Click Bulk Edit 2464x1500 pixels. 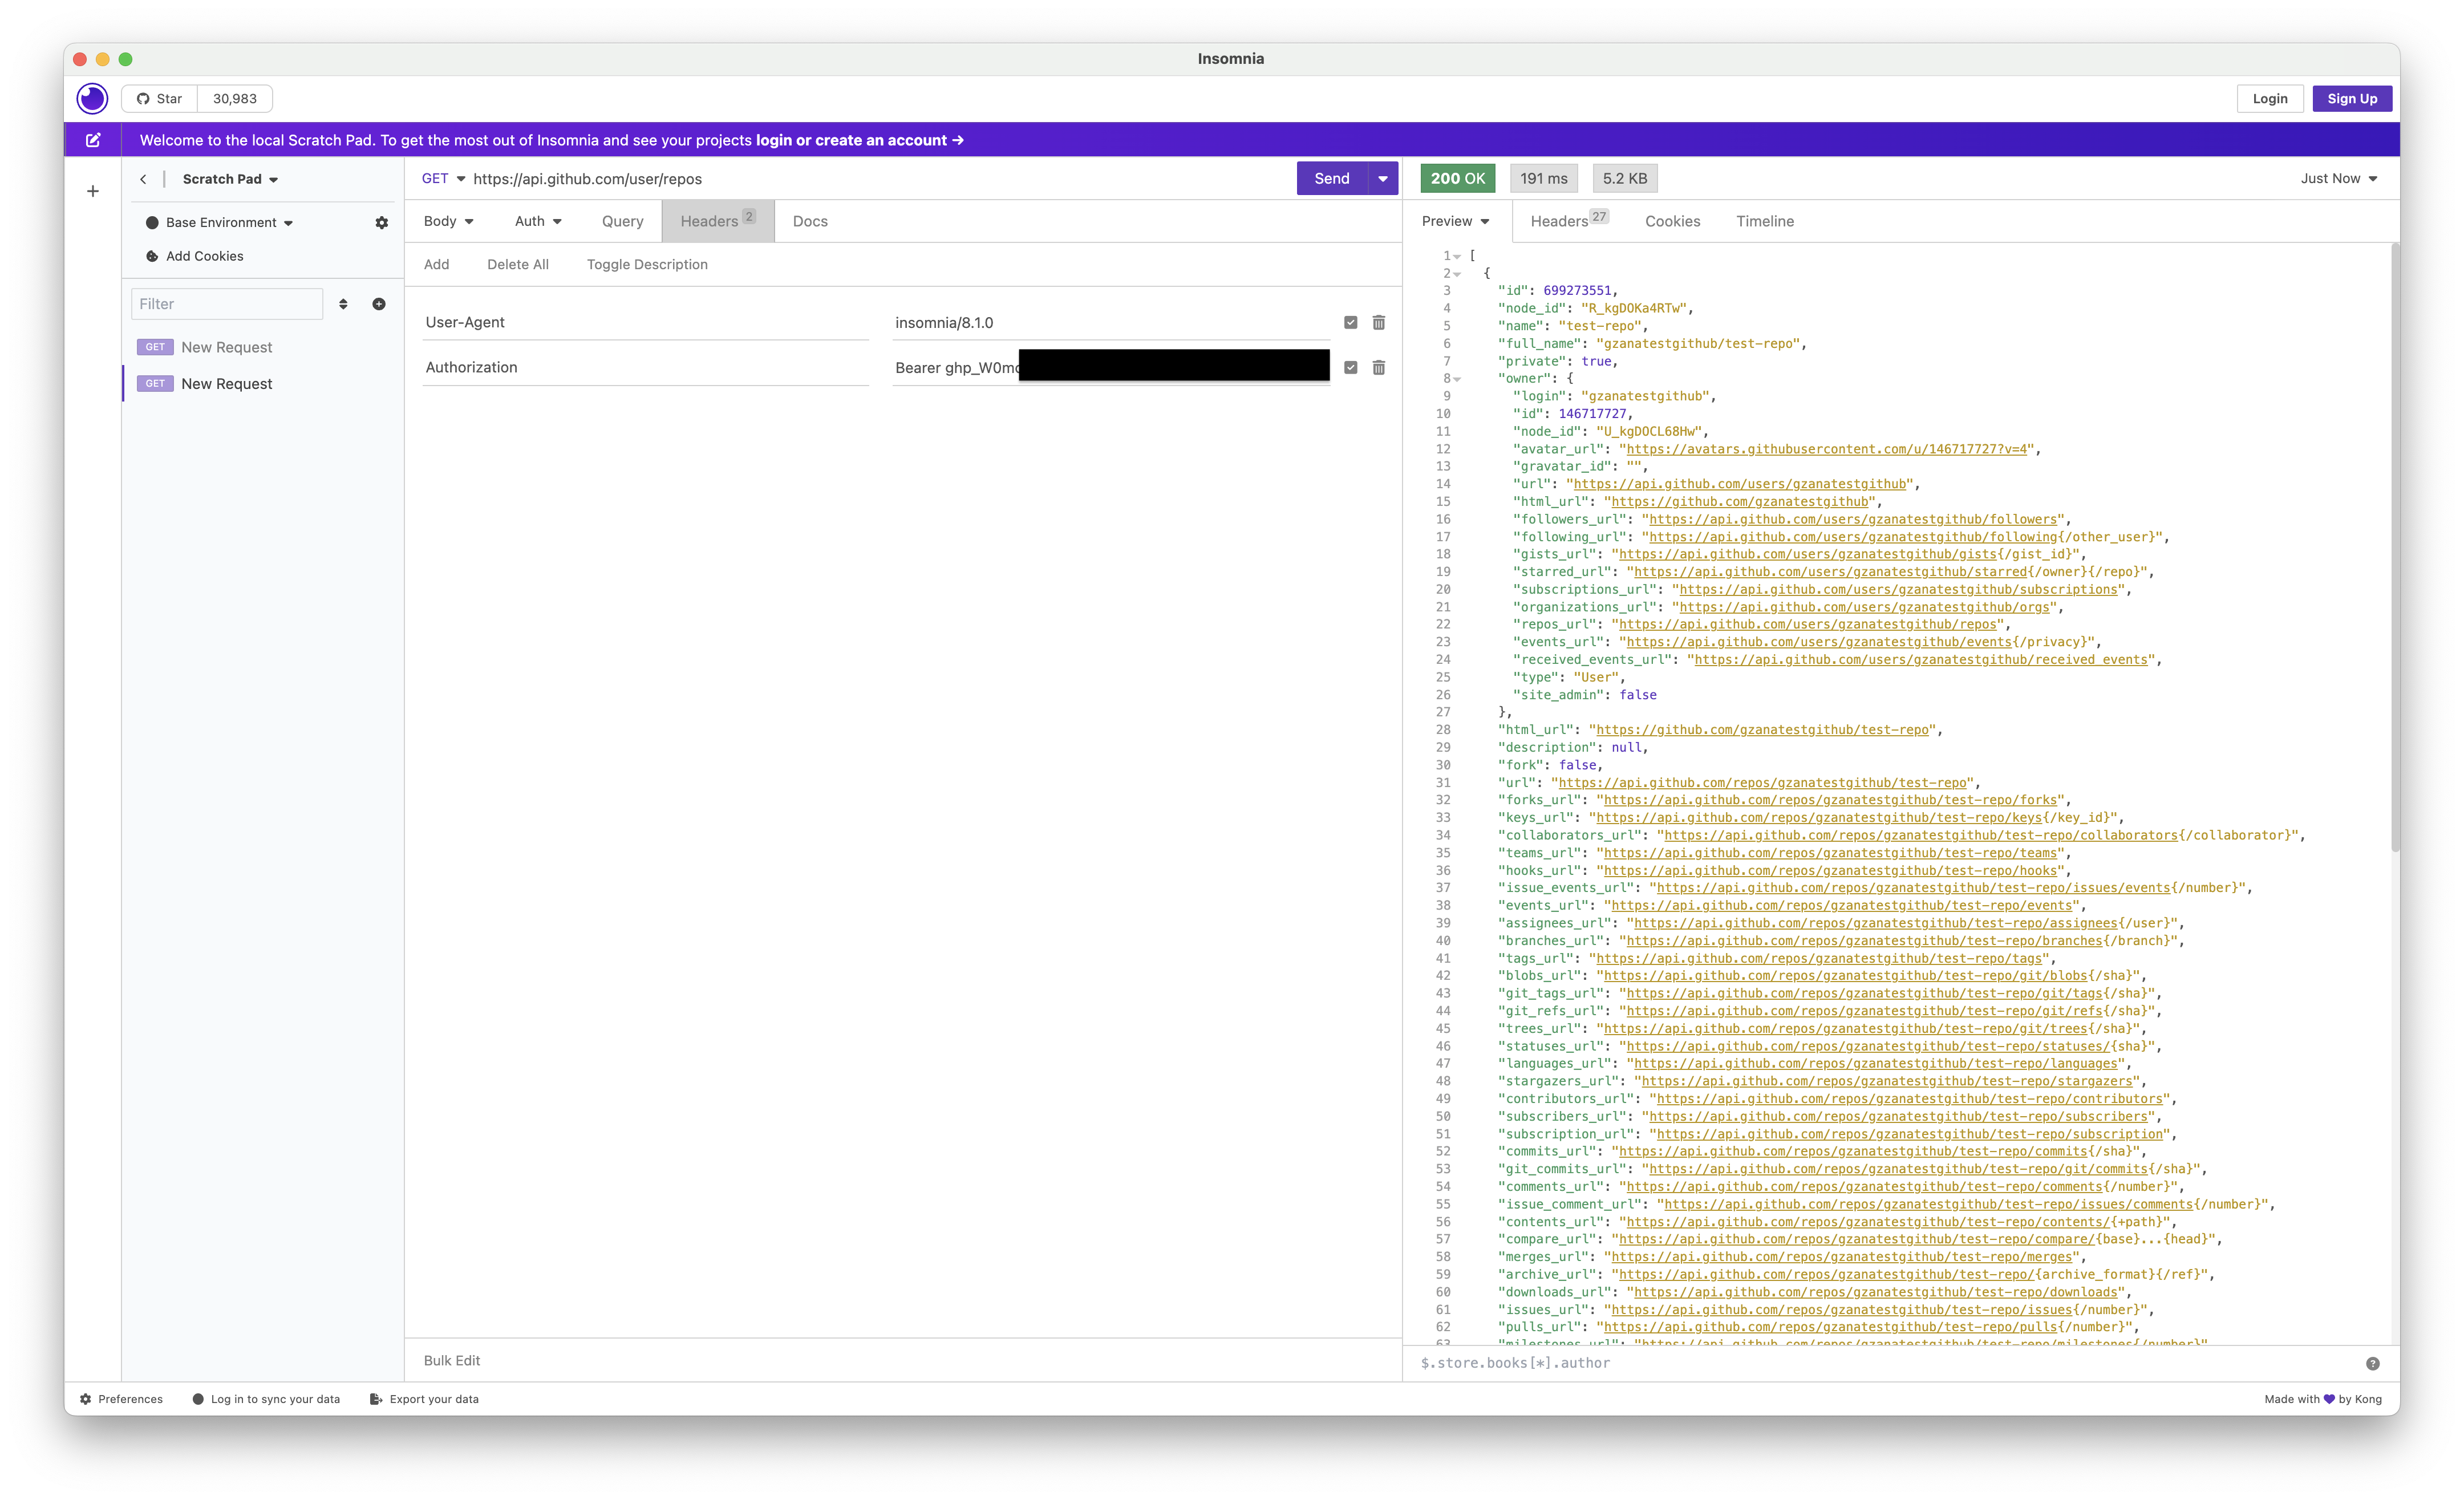(452, 1360)
